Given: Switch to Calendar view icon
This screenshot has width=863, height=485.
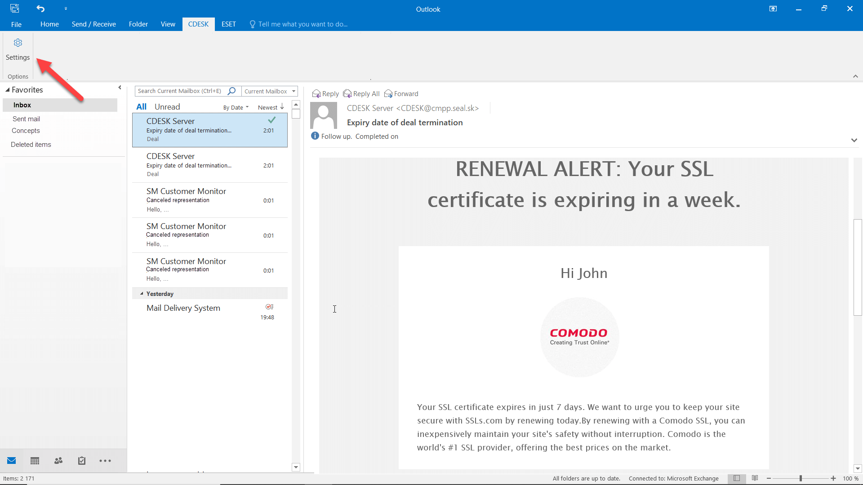Looking at the screenshot, I should 35,461.
